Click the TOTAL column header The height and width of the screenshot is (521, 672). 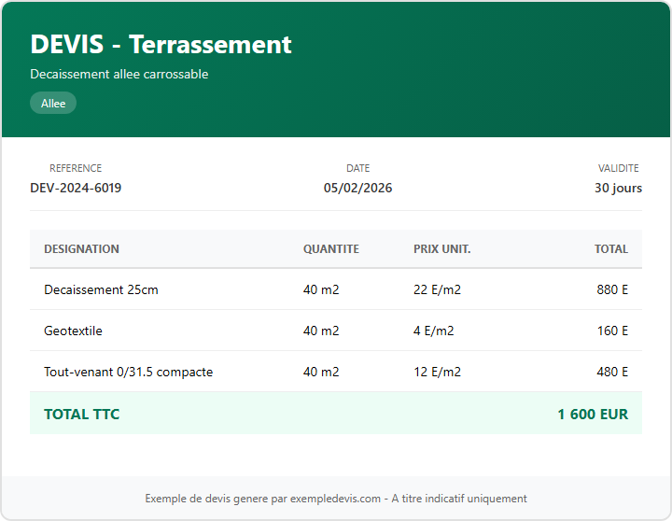610,249
